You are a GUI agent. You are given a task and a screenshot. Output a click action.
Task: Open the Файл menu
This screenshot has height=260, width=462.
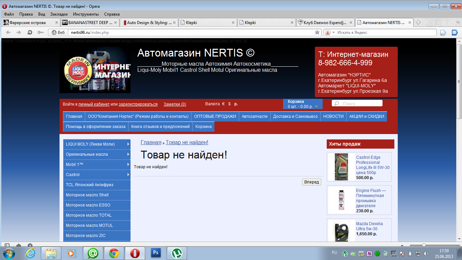(x=9, y=14)
